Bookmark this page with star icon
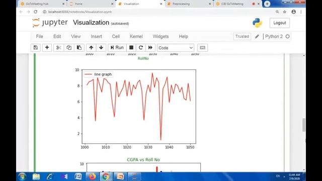Screen dimensions: 322x181 click(x=285, y=12)
